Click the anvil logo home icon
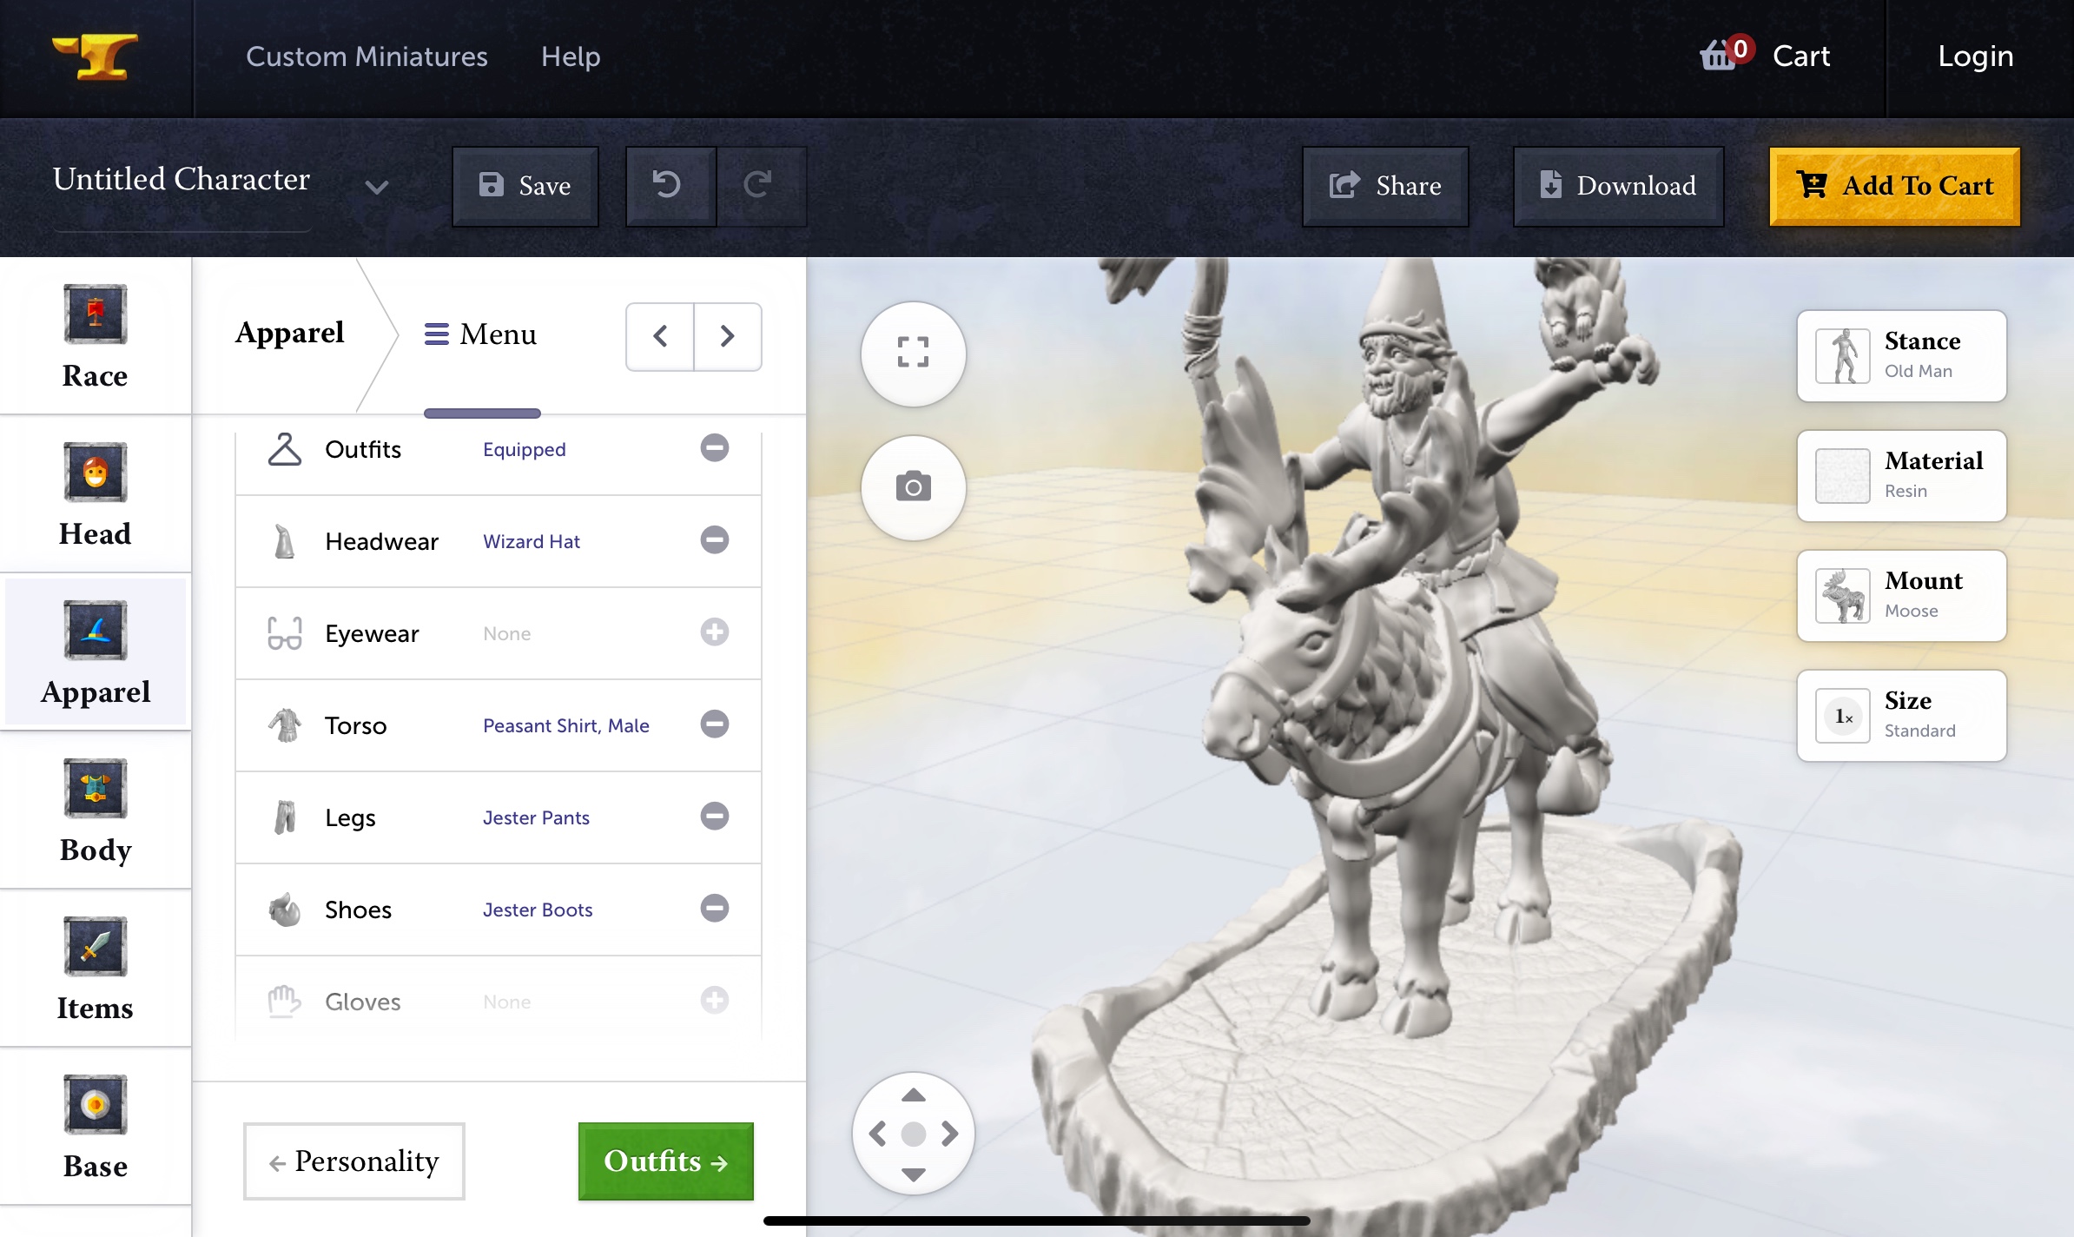 click(96, 57)
